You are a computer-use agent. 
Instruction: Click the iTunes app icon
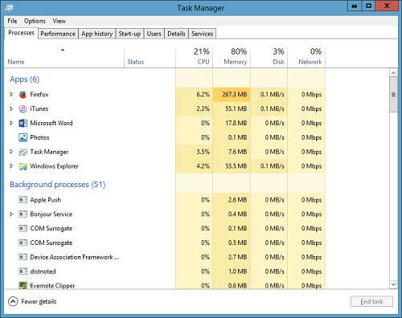[x=23, y=108]
